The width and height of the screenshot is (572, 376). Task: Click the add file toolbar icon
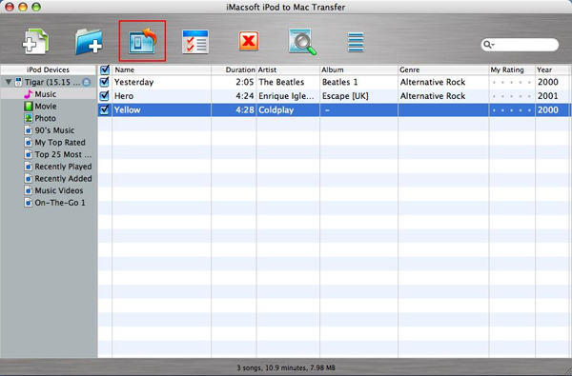tap(35, 42)
